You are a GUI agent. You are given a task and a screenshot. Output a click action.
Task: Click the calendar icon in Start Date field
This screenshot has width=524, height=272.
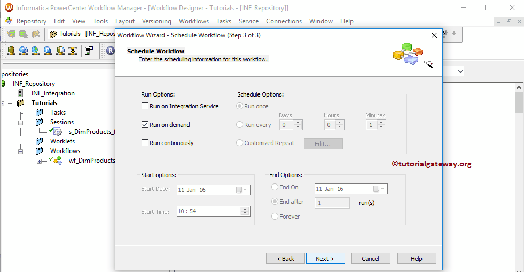pyautogui.click(x=239, y=190)
